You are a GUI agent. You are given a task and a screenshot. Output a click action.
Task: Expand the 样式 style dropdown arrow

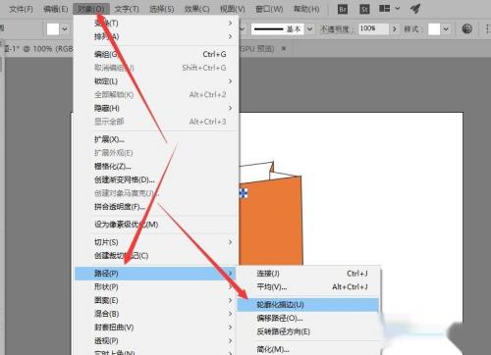[x=446, y=29]
